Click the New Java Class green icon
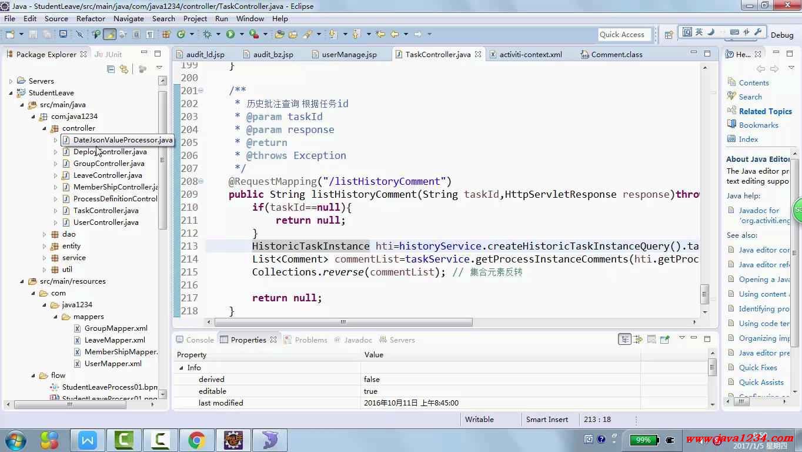 (x=181, y=34)
